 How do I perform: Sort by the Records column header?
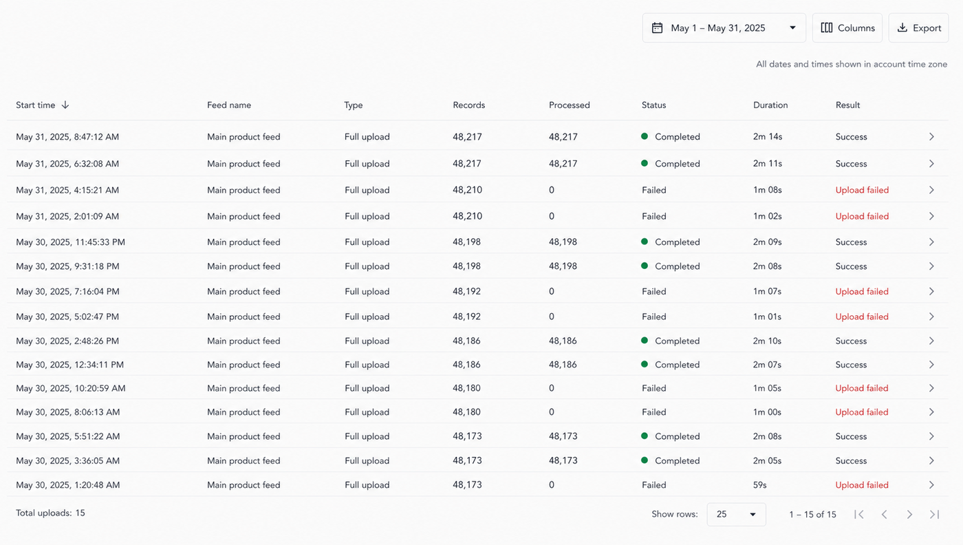pyautogui.click(x=469, y=105)
